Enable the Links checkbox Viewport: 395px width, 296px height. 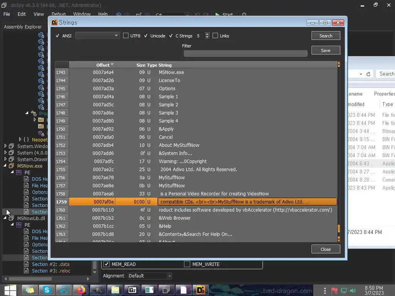(215, 36)
